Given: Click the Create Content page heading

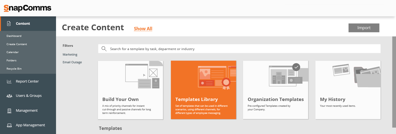Looking at the screenshot, I should 93,28.
